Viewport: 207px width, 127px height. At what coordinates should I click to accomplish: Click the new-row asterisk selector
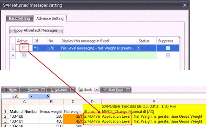pyautogui.click(x=13, y=55)
